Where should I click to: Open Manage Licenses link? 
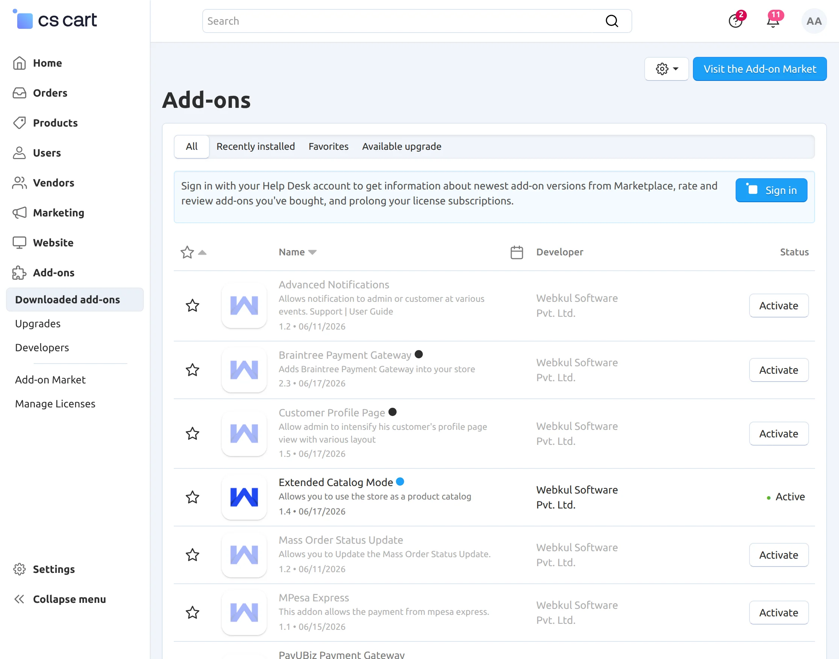55,404
